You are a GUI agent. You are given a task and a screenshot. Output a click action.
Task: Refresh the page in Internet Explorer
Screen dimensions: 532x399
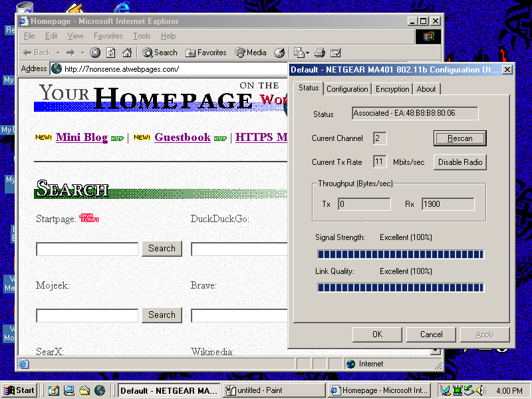[109, 53]
